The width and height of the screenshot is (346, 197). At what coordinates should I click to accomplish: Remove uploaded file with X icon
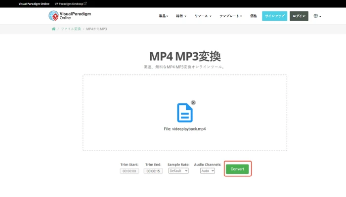click(193, 102)
